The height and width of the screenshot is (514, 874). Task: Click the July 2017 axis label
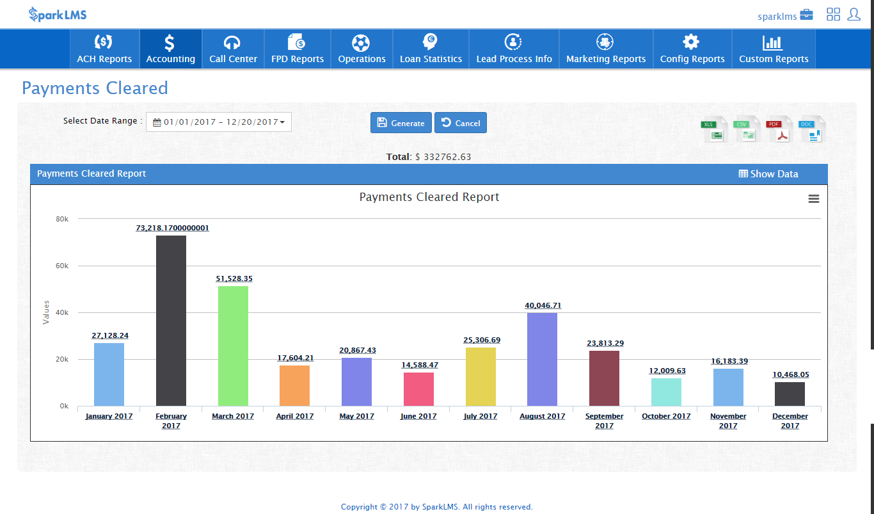click(481, 416)
